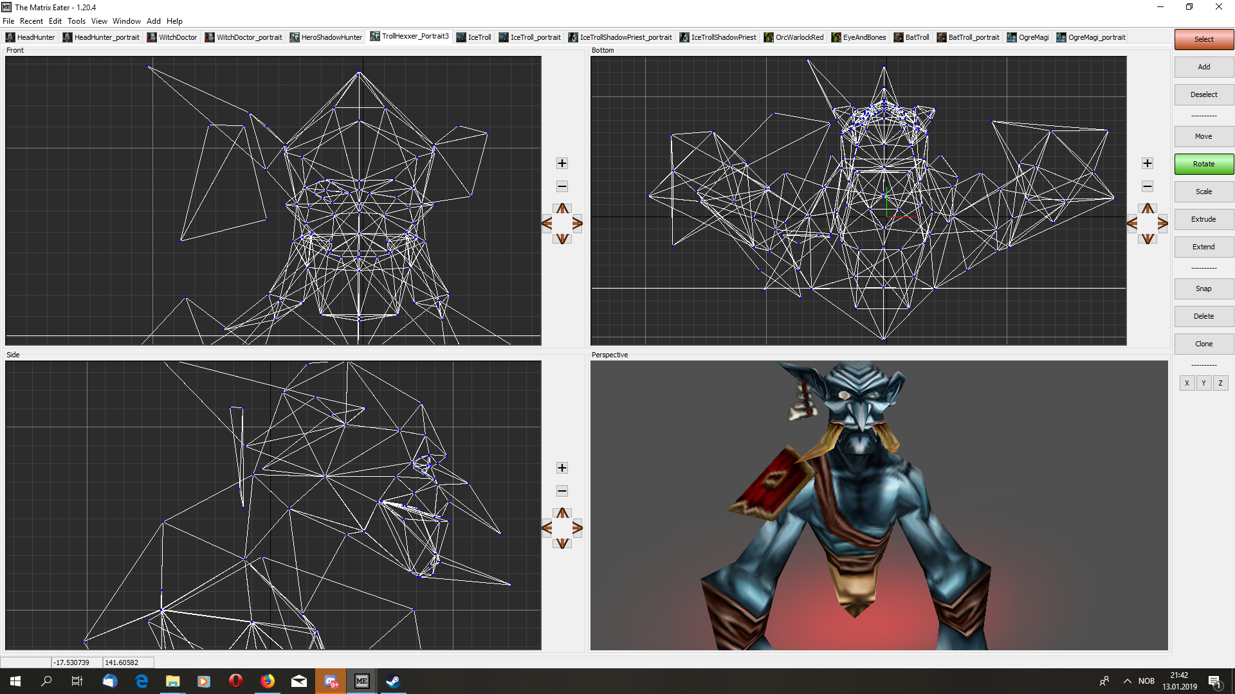
Task: Pan Bottom viewport right with arrow
Action: click(x=1162, y=223)
